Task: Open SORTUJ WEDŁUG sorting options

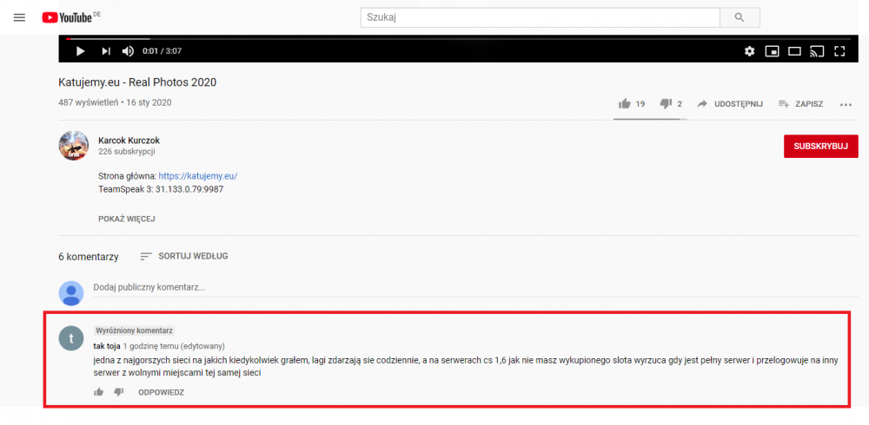Action: coord(184,256)
